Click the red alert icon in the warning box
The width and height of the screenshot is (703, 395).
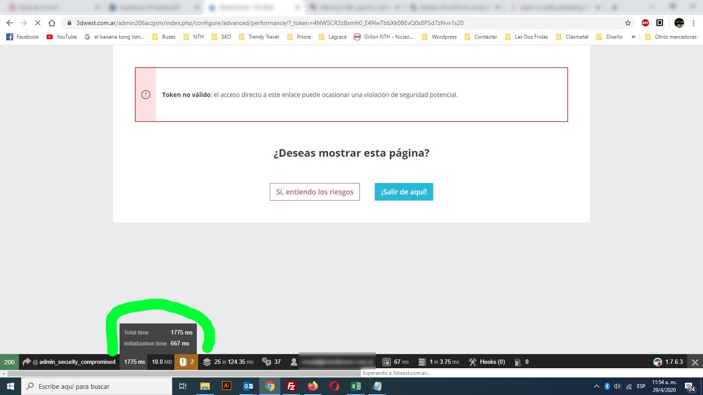click(145, 94)
